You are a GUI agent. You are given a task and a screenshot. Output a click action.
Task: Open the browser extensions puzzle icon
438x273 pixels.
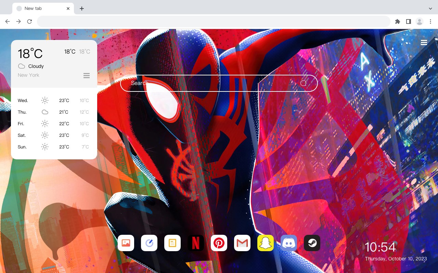[x=397, y=21]
